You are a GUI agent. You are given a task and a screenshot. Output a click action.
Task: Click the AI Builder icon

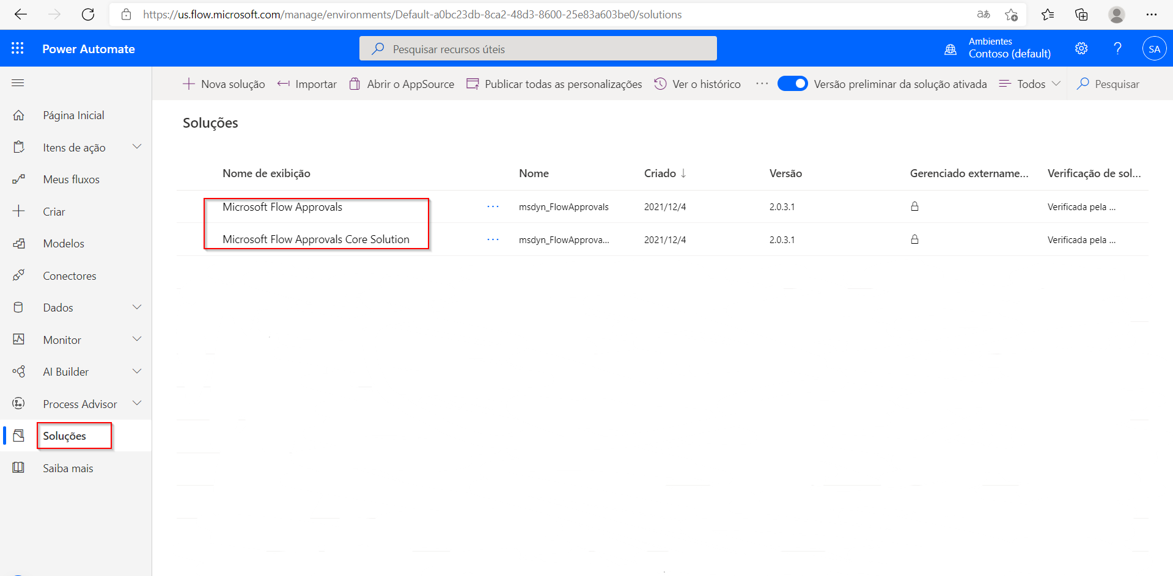19,371
